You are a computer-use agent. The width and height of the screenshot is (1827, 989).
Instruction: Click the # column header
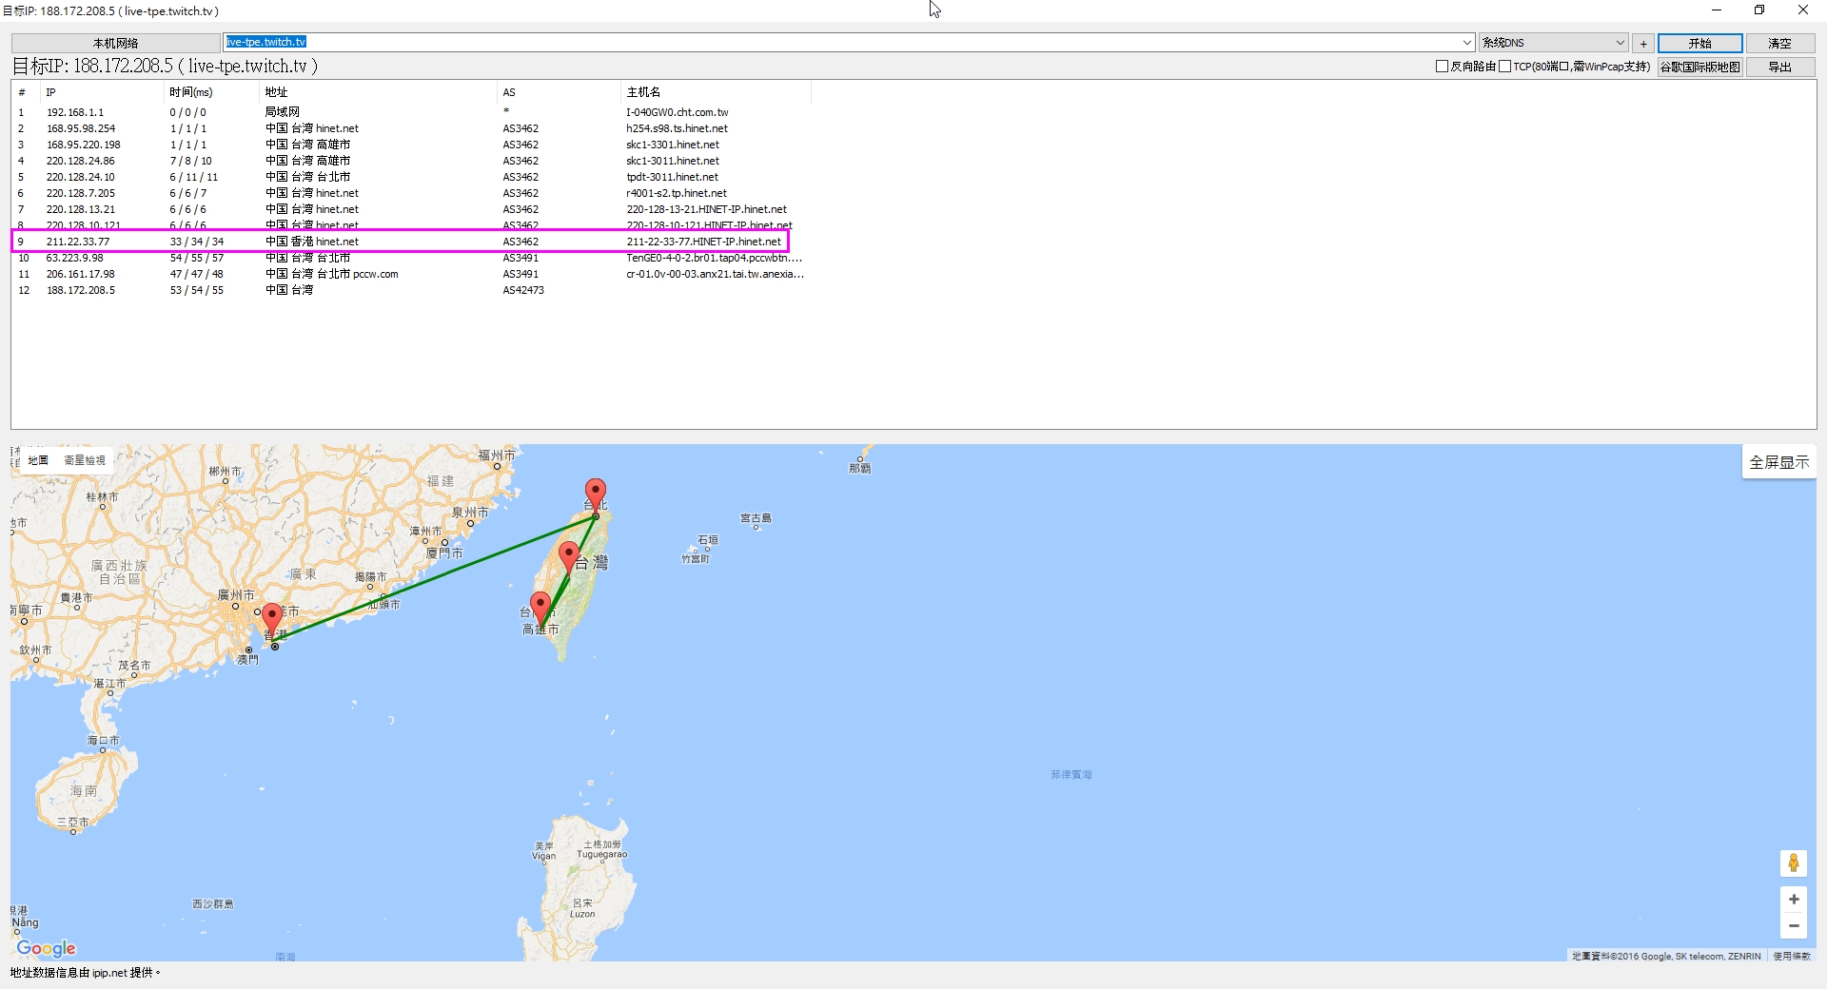26,92
